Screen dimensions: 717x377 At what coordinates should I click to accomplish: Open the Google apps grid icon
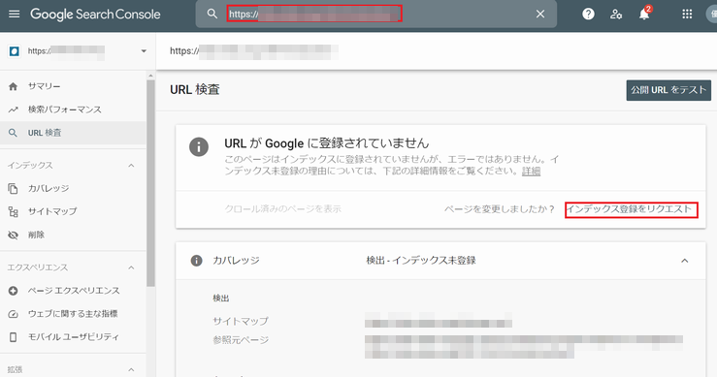[687, 15]
